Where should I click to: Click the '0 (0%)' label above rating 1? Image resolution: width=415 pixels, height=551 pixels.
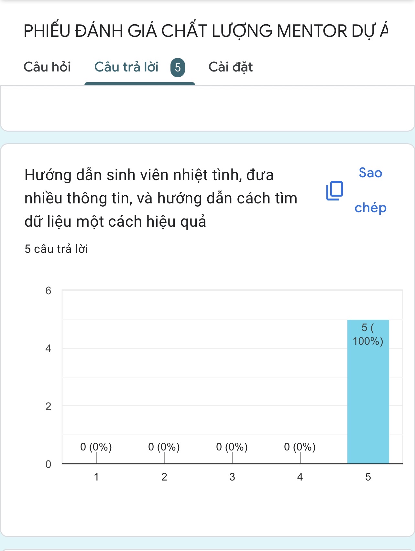coord(96,447)
